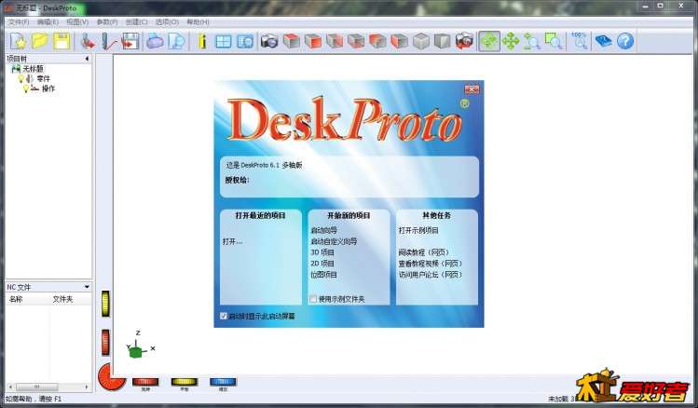Image resolution: width=698 pixels, height=408 pixels.
Task: Open 阅读教程（网页）link
Action: (x=424, y=252)
